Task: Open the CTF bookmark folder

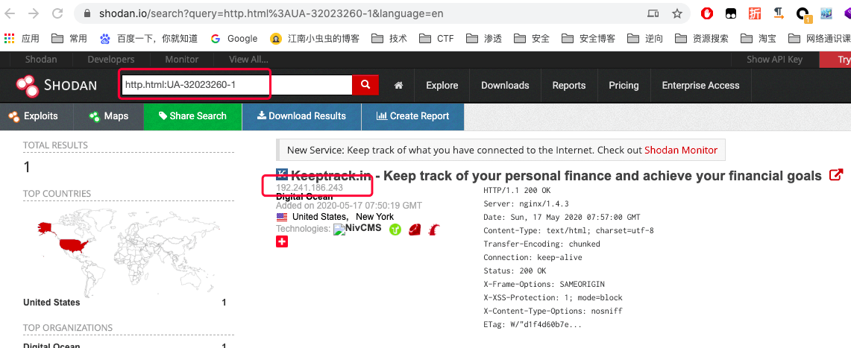Action: pyautogui.click(x=436, y=39)
